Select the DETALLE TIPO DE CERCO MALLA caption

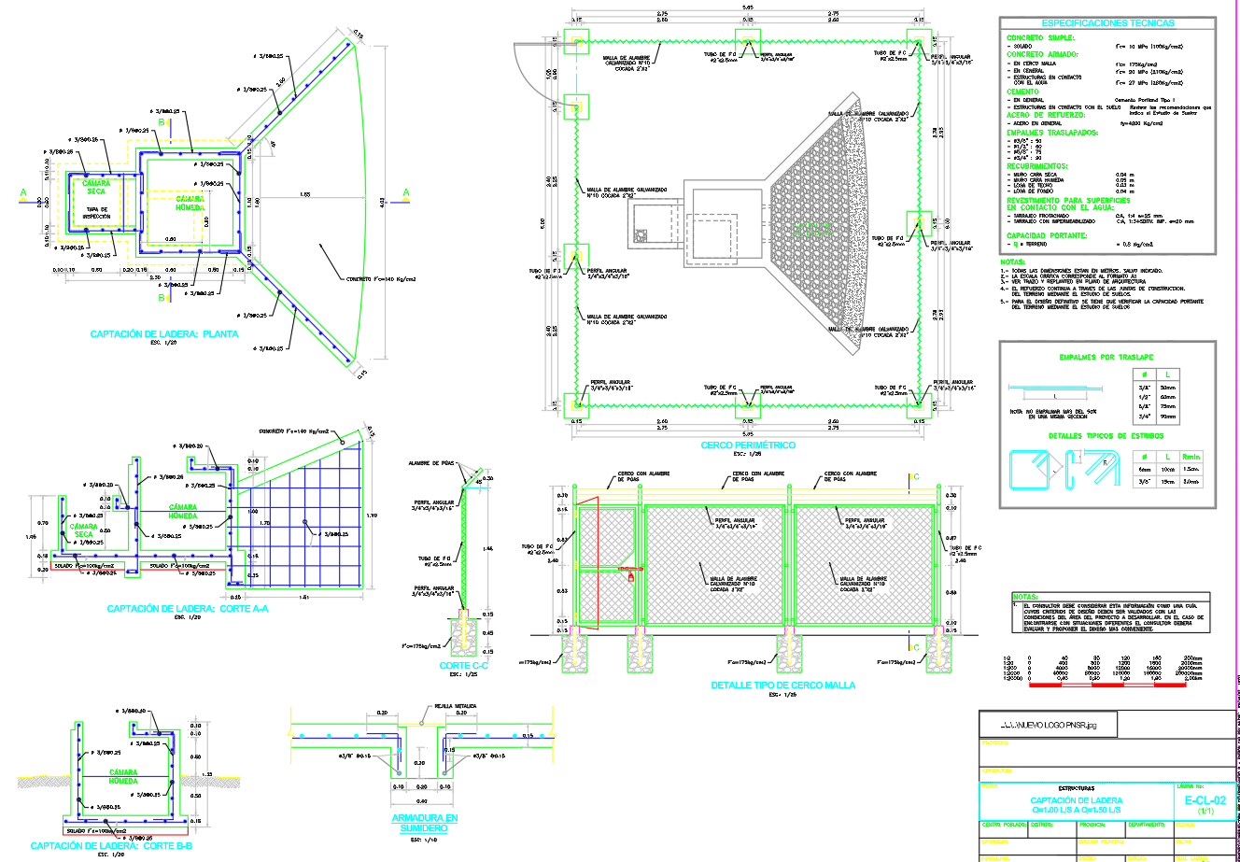782,685
